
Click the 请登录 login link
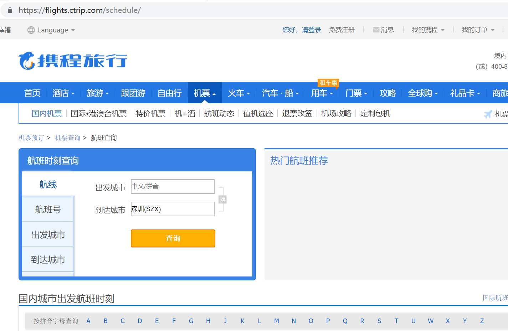coord(311,30)
